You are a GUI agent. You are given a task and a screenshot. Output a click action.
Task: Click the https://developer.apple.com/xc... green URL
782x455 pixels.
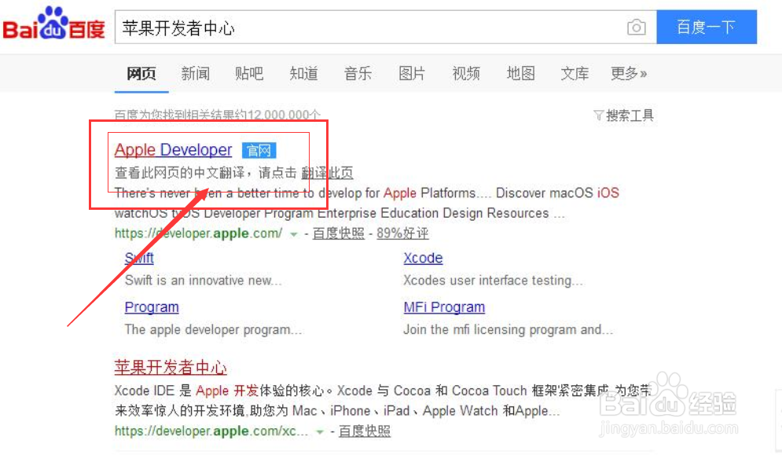[x=211, y=431]
